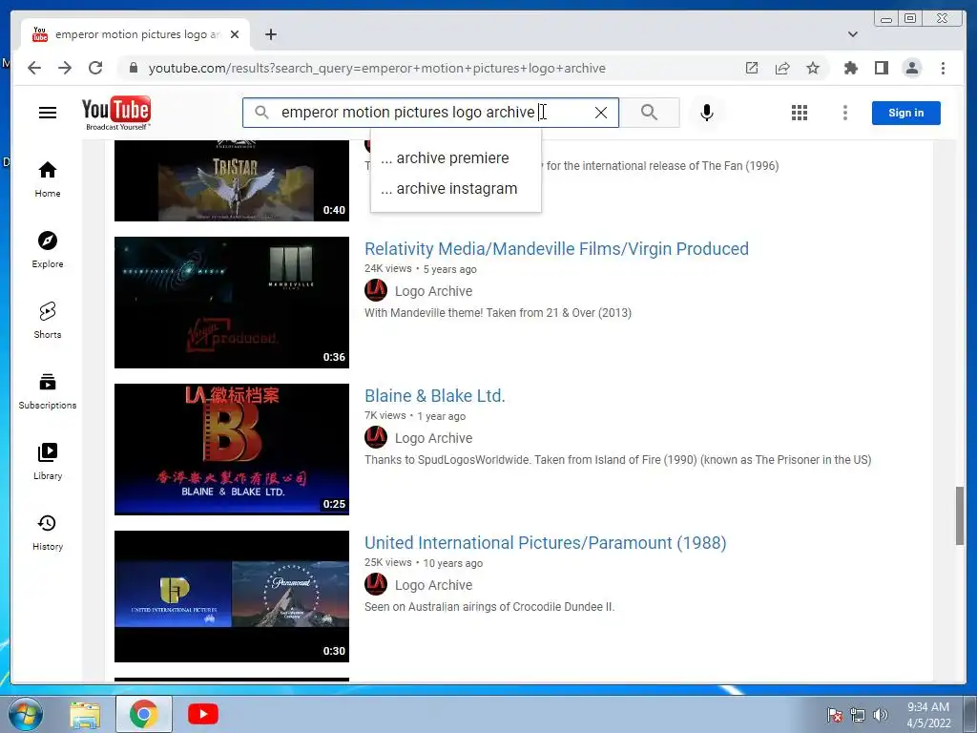977x733 pixels.
Task: Open Blaine & Blake Ltd. title link
Action: pos(435,396)
